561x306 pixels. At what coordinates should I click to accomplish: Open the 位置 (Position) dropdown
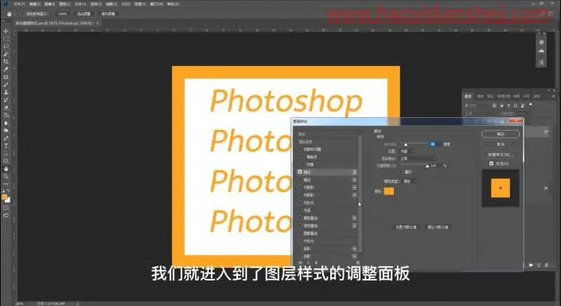coord(407,151)
